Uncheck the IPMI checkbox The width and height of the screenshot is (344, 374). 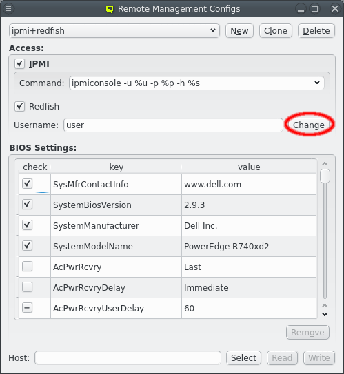point(19,63)
